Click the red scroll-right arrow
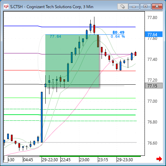166x166 pixels. coord(159,159)
